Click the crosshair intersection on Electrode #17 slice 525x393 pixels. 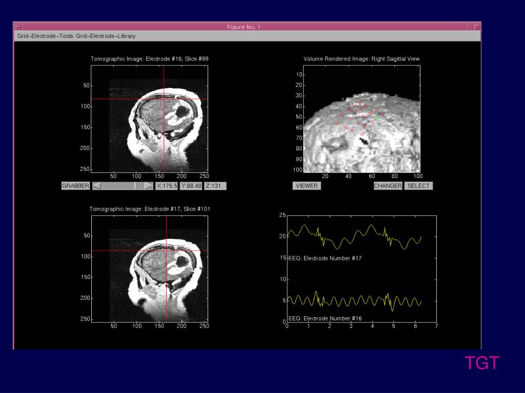(167, 251)
